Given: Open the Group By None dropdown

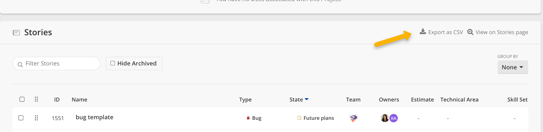Looking at the screenshot, I should click(x=513, y=67).
